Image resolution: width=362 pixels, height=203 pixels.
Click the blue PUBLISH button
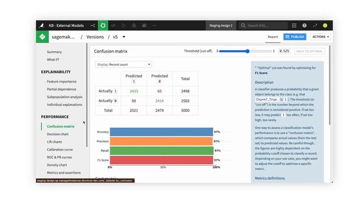point(295,37)
